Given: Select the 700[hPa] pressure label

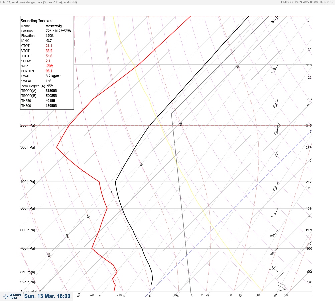Looking at the screenshot, I should 28,248.
